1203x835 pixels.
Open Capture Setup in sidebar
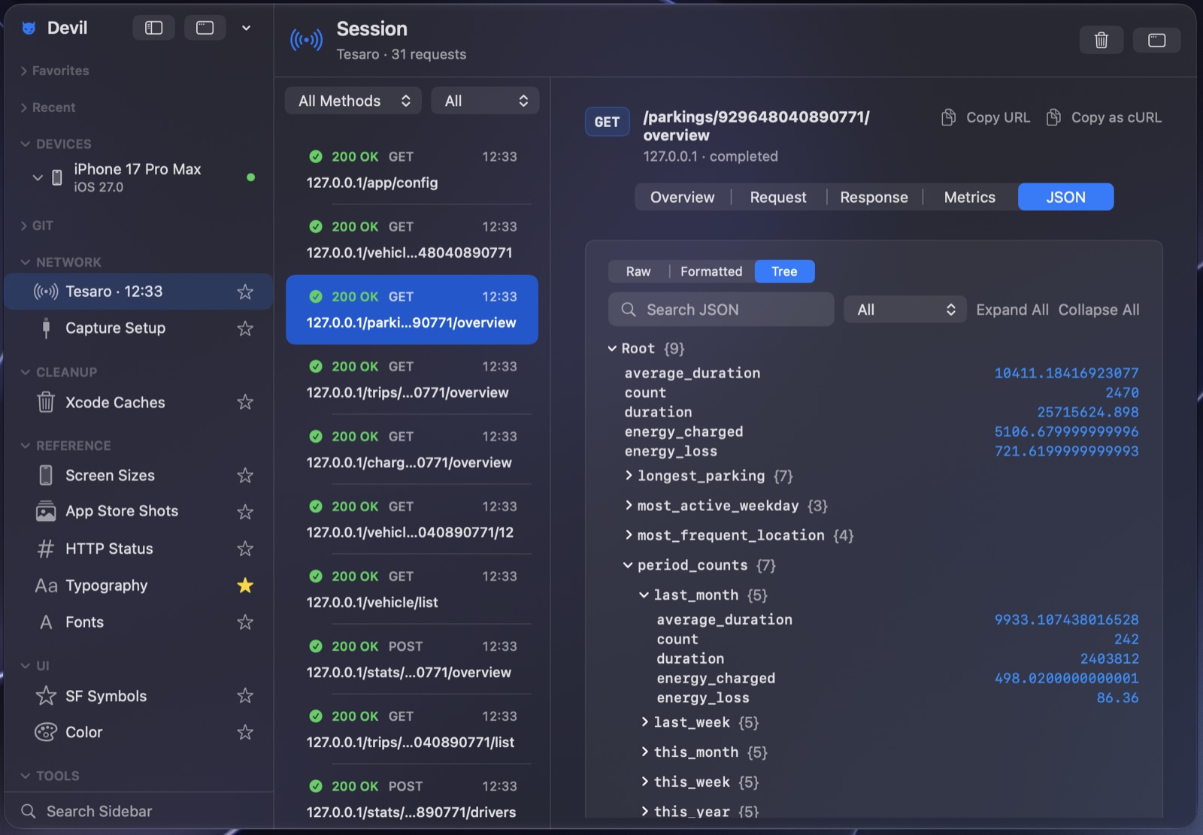pos(138,328)
